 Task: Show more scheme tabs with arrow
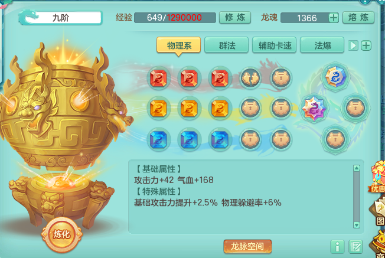tap(353, 45)
